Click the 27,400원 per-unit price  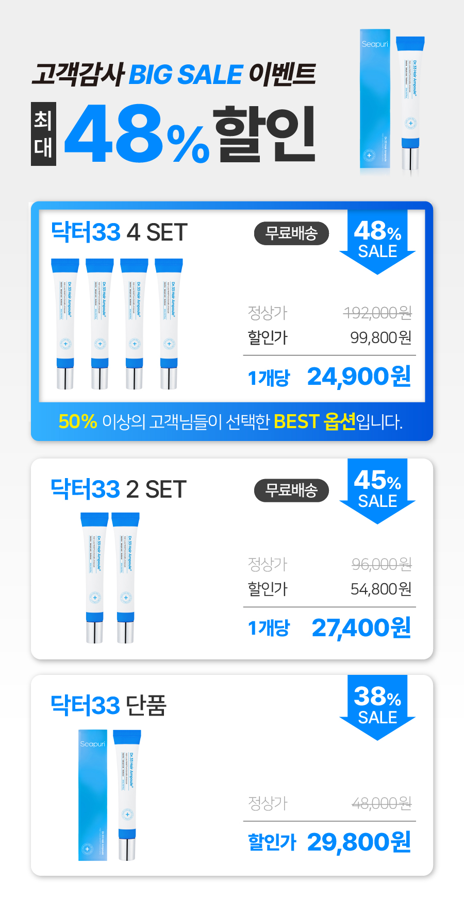tap(361, 628)
